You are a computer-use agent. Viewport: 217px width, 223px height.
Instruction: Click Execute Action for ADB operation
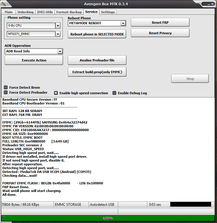pos(34,60)
